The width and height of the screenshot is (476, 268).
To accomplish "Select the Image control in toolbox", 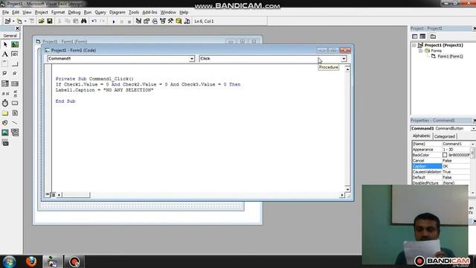I will point(5,133).
